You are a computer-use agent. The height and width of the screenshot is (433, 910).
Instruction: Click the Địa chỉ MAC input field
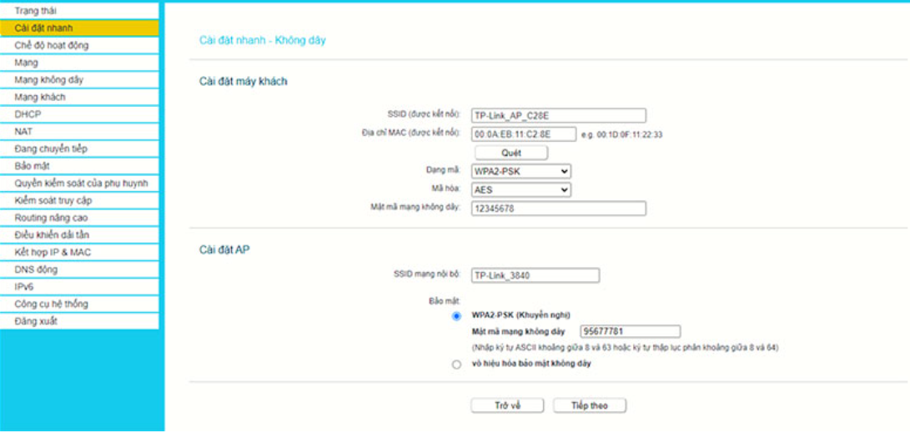524,134
